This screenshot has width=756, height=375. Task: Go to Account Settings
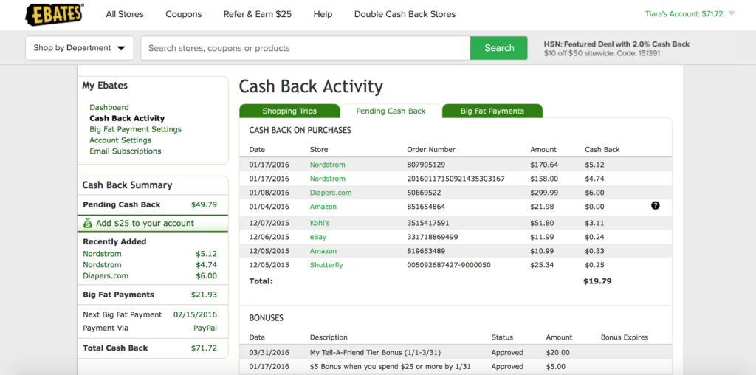(x=120, y=140)
